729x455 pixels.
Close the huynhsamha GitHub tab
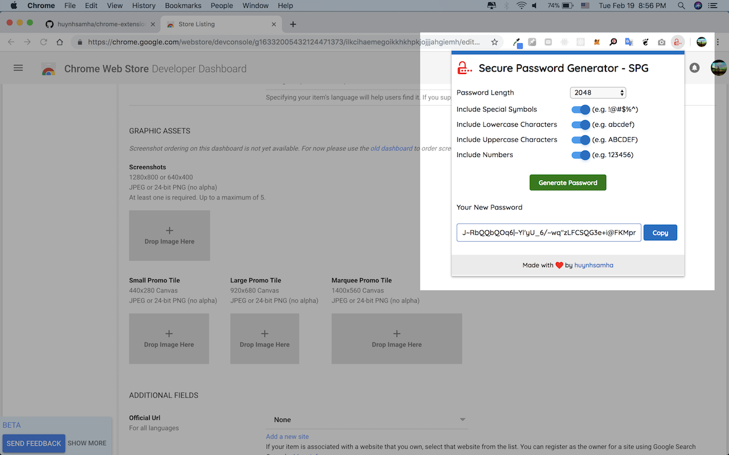point(153,24)
